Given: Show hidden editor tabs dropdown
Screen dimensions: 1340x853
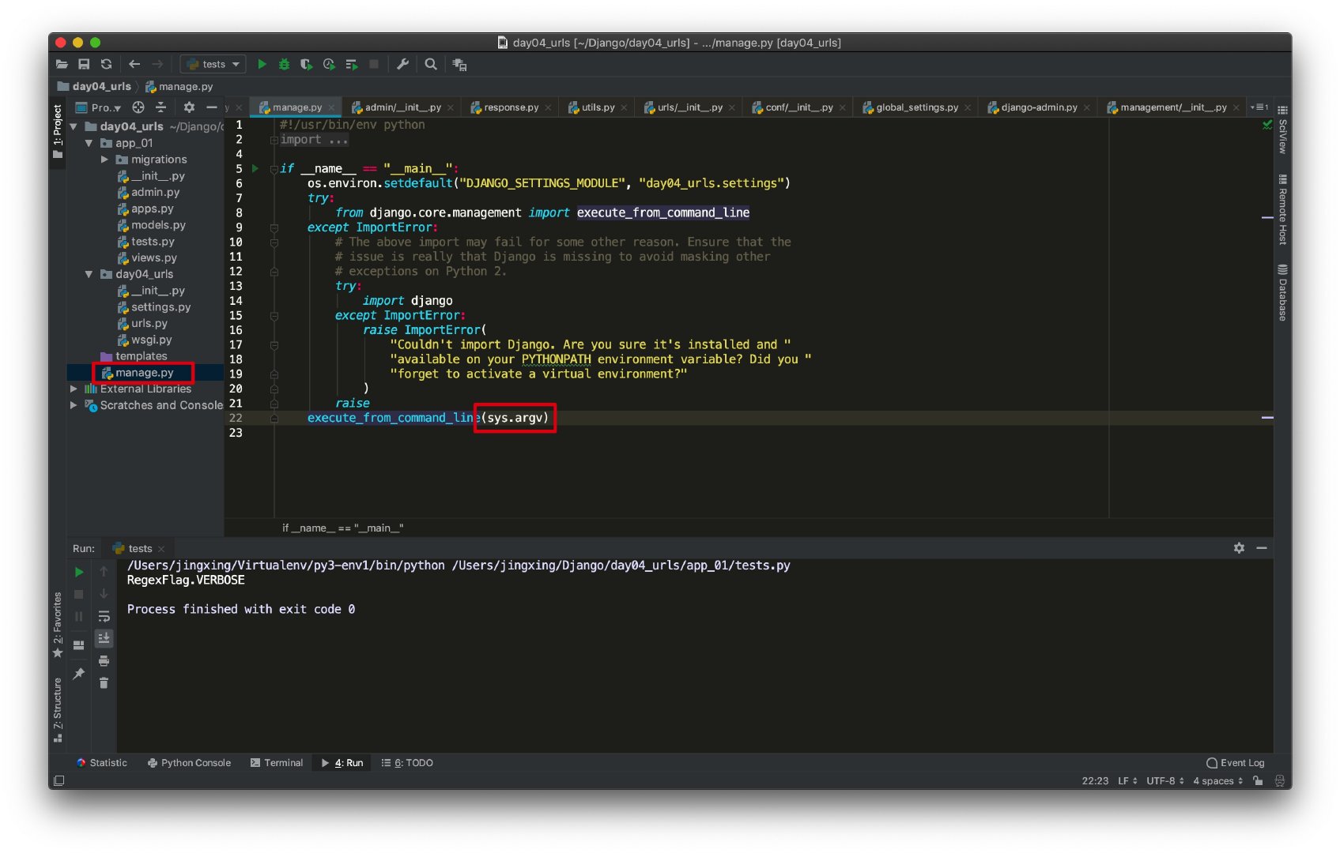Looking at the screenshot, I should 1259,107.
